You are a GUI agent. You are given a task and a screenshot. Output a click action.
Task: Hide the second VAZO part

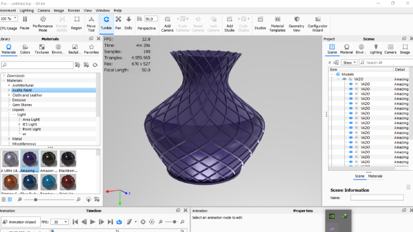tap(351, 89)
